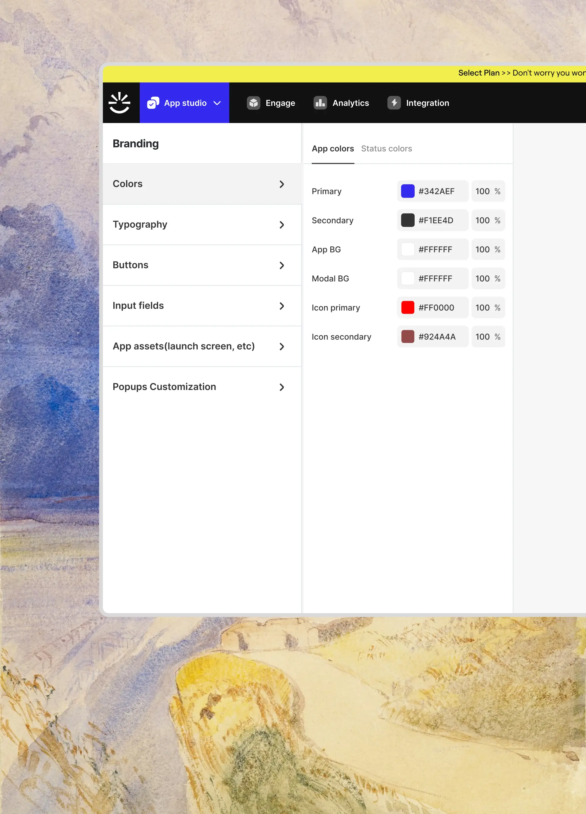Click the Icon secondary brown swatch
The width and height of the screenshot is (586, 814).
408,337
